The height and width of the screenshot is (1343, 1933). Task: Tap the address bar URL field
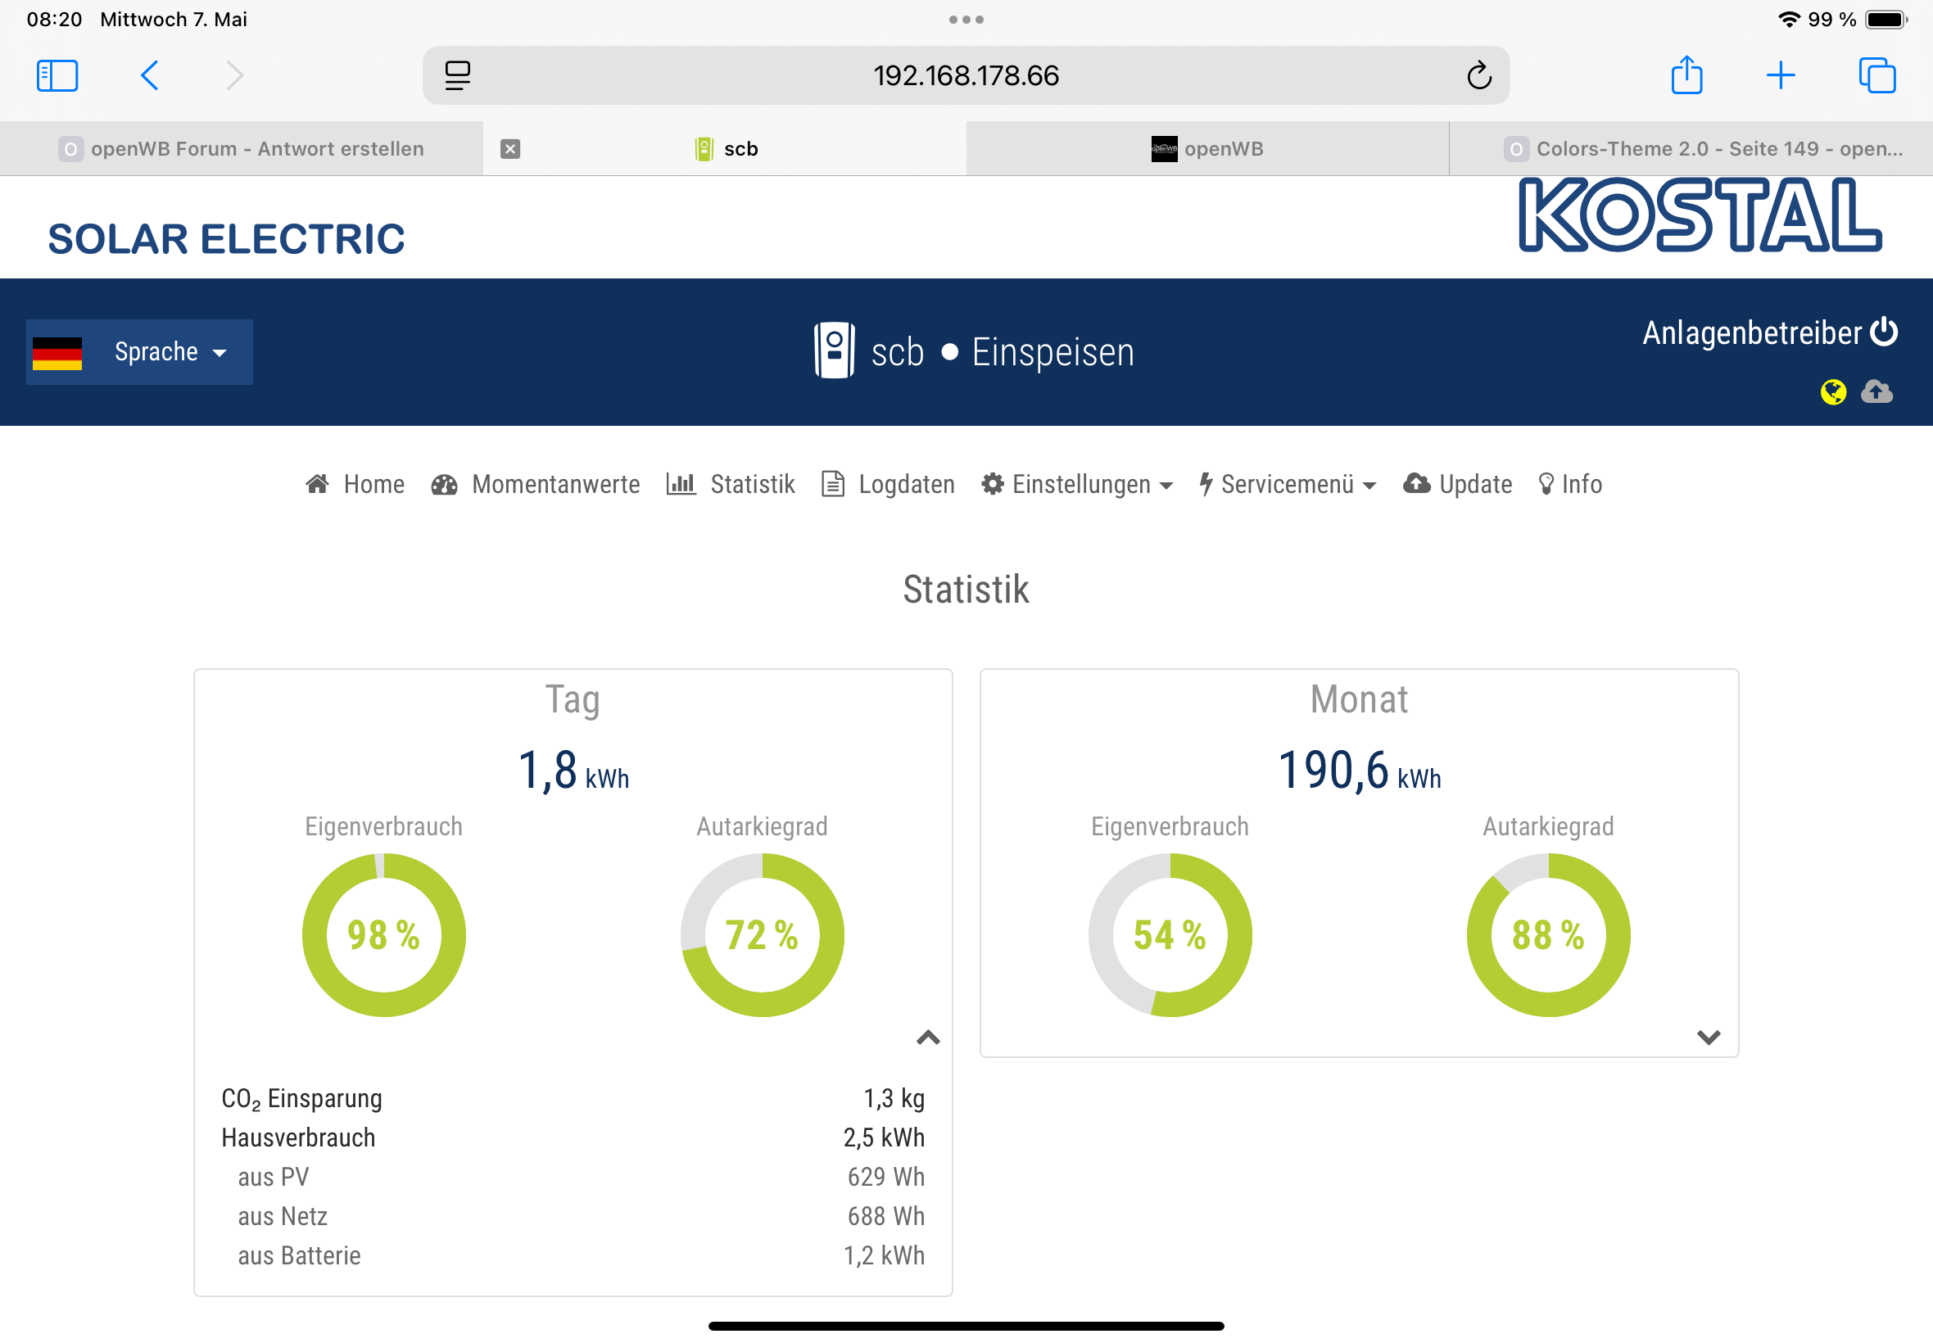pyautogui.click(x=965, y=75)
